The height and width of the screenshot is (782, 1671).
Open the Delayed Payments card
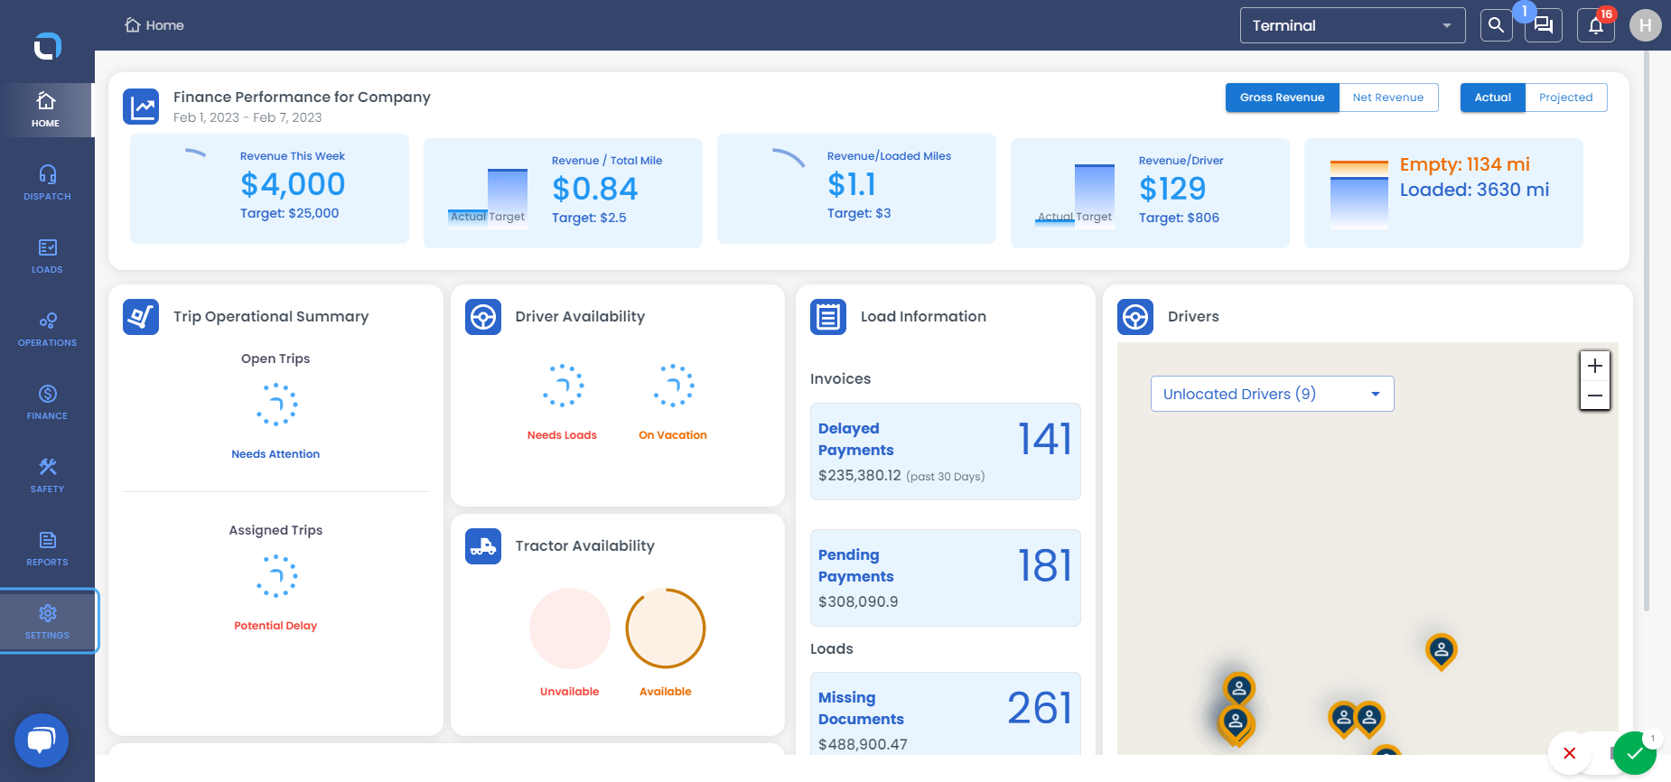[946, 452]
